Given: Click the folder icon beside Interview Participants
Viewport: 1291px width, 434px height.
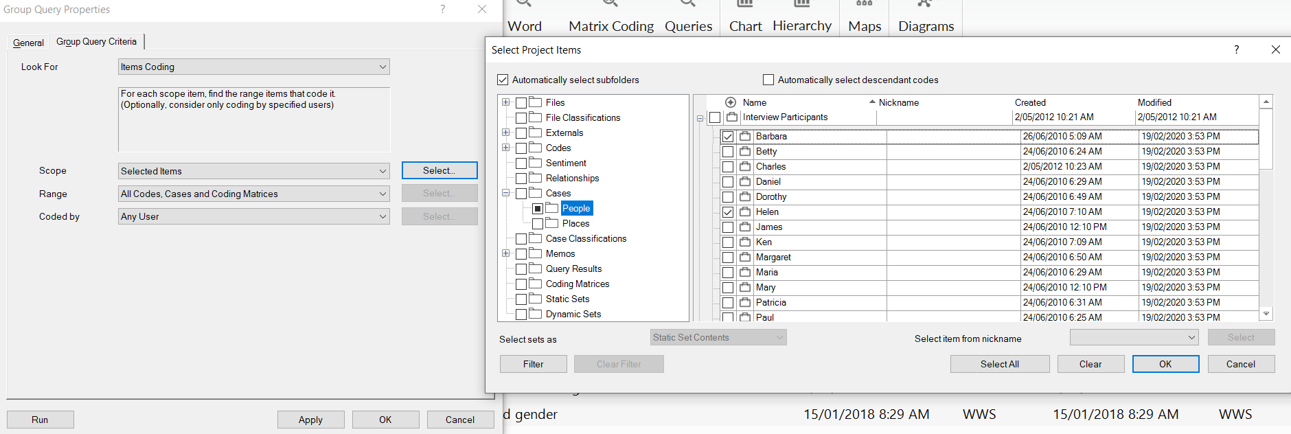Looking at the screenshot, I should pos(732,117).
